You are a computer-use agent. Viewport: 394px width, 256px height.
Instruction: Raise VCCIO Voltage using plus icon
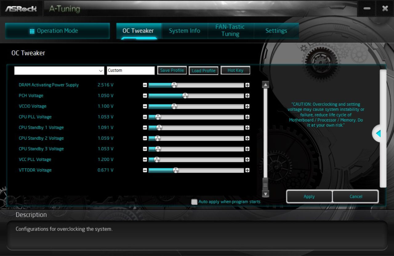(247, 106)
